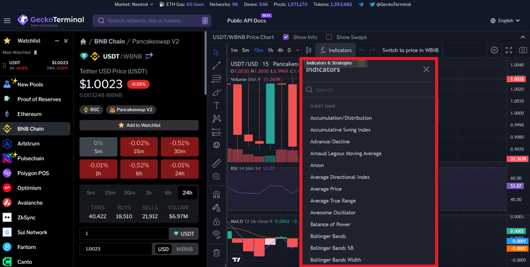Switch converter to USD
Viewport: 530px width, 267px height.
coord(163,249)
